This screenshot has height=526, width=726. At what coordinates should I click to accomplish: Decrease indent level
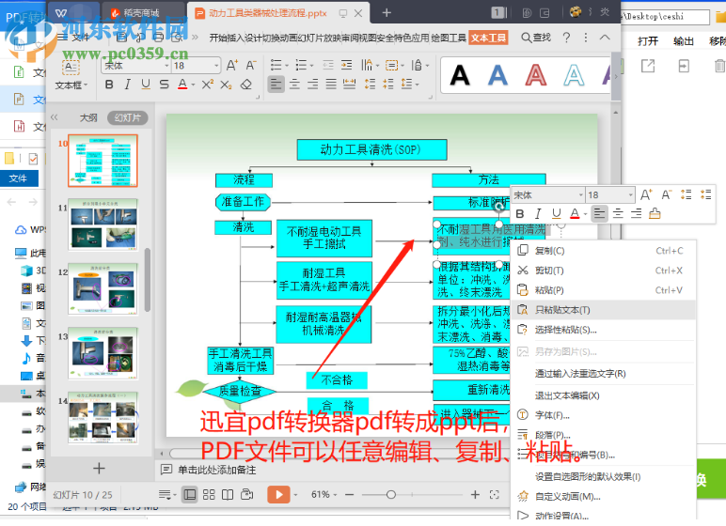[328, 65]
